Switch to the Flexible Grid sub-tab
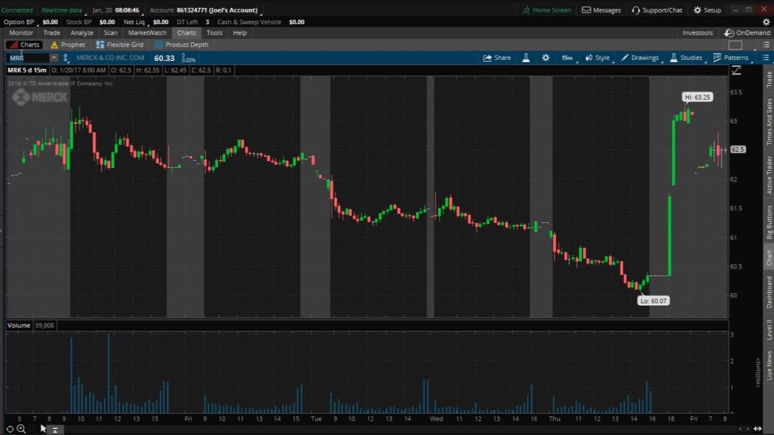Viewport: 774px width, 435px height. (x=120, y=45)
